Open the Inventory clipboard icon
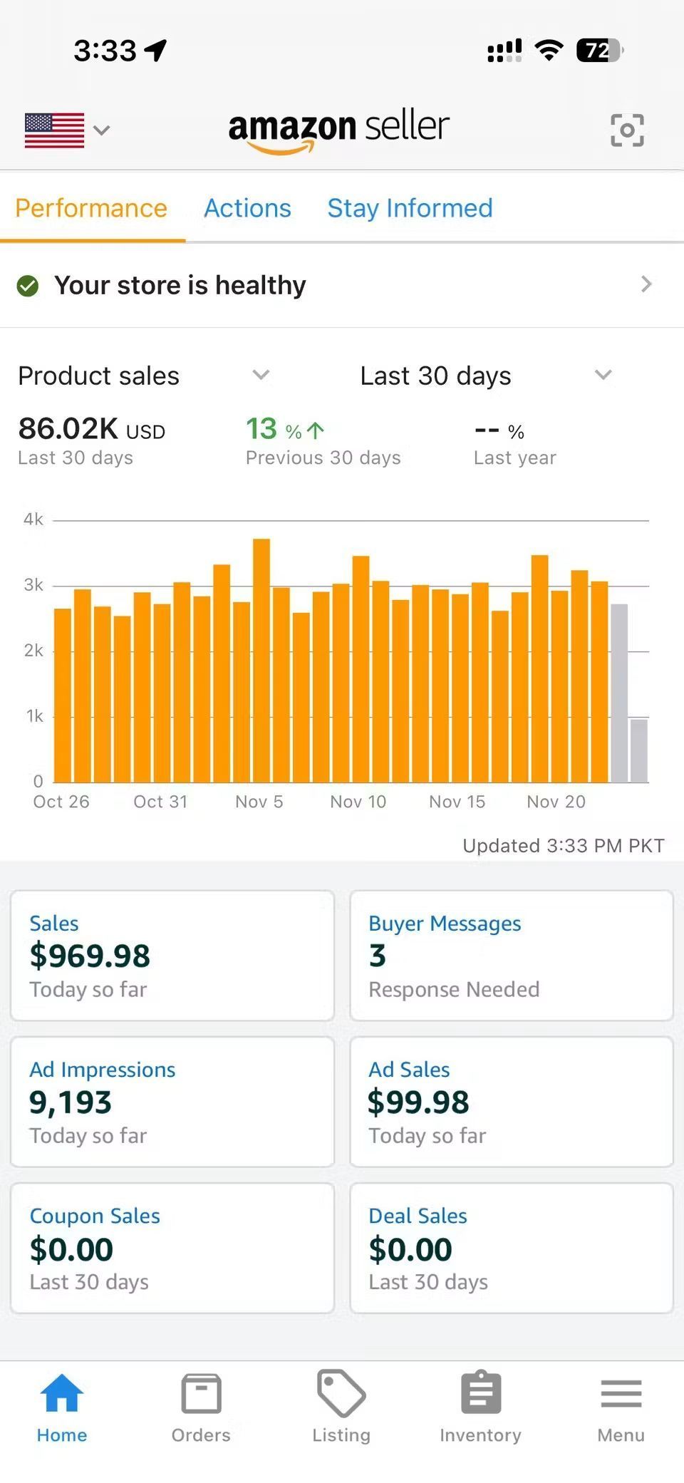 point(481,1393)
